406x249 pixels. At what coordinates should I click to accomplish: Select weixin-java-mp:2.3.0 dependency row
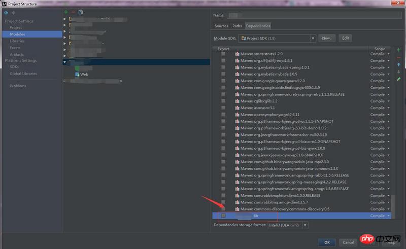pyautogui.click(x=301, y=161)
